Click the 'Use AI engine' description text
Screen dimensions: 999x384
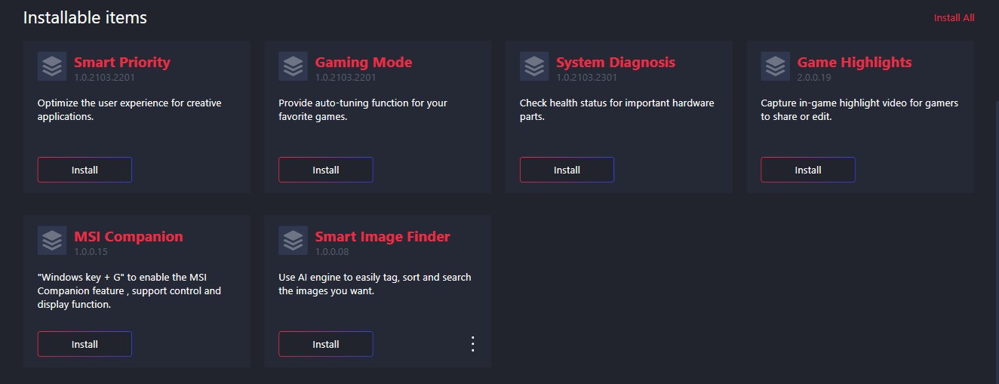(x=375, y=284)
